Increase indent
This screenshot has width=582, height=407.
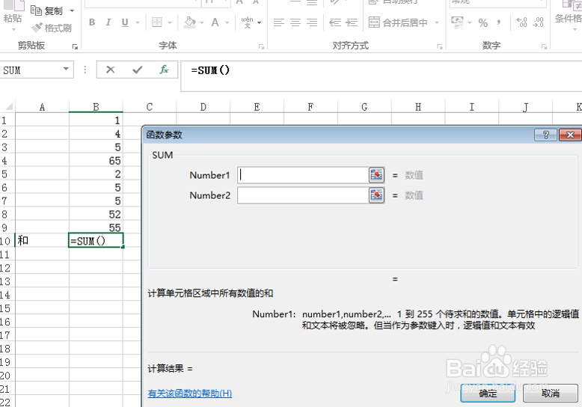click(352, 22)
